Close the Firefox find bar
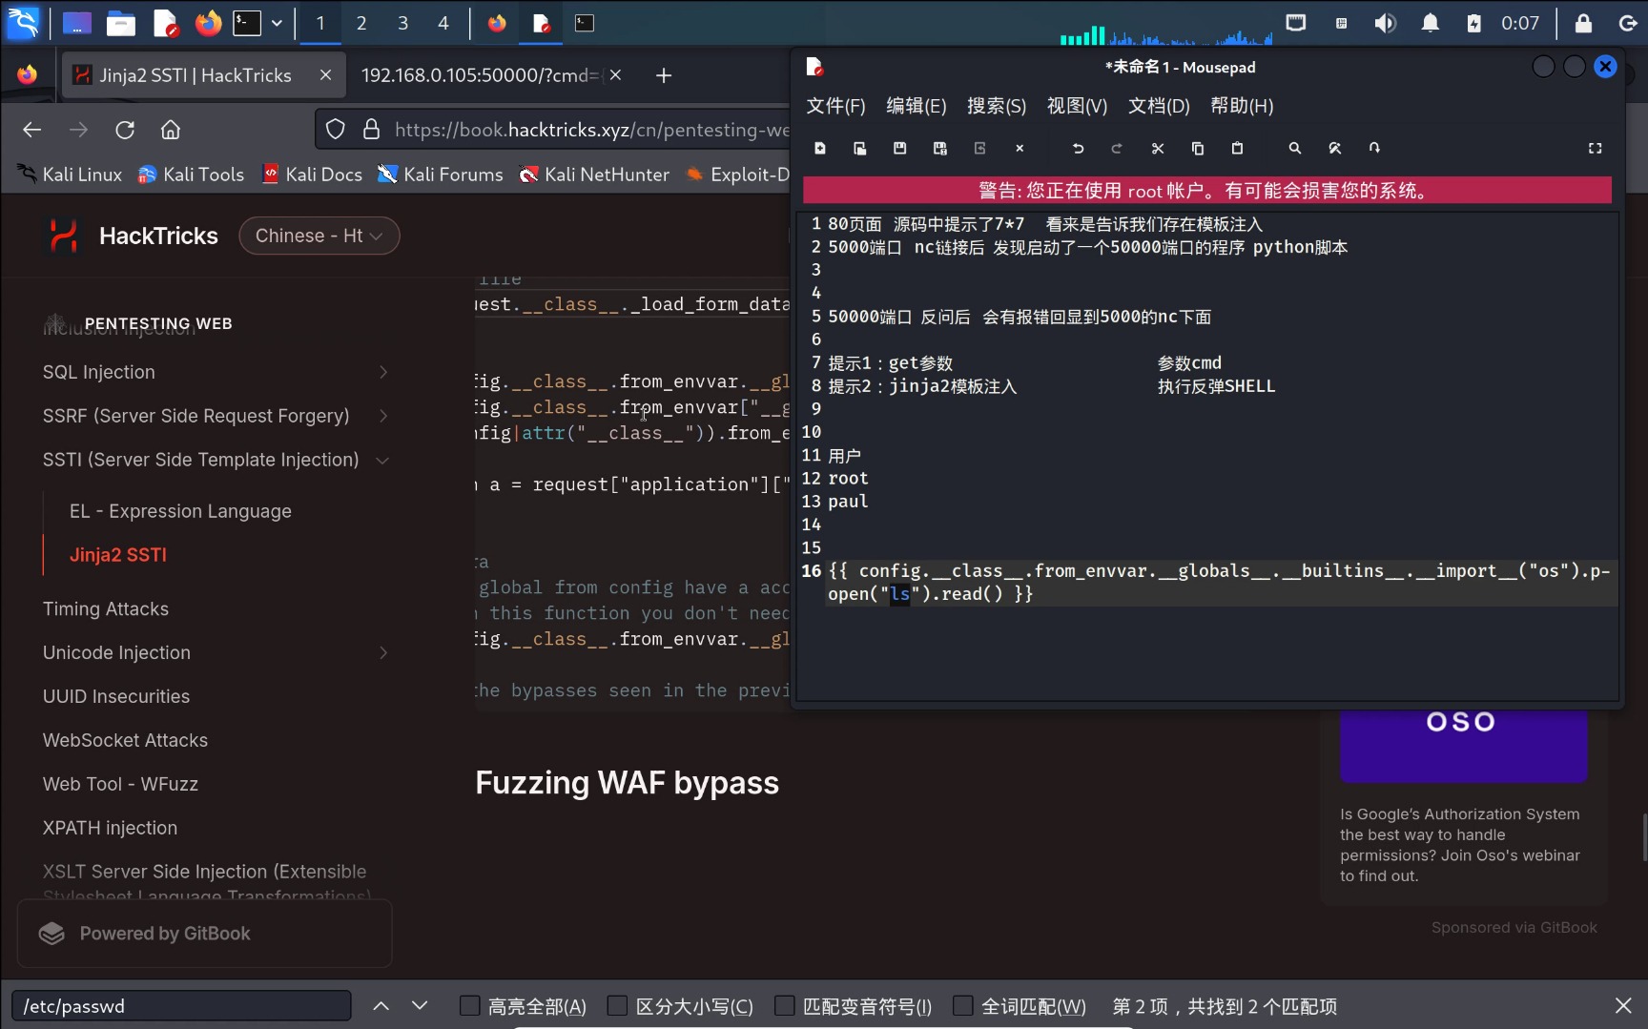The image size is (1648, 1029). [1623, 1006]
